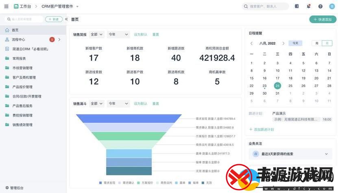The width and height of the screenshot is (338, 193).
Task: Toggle 需求发现 legend in funnel chart
Action: [107, 183]
